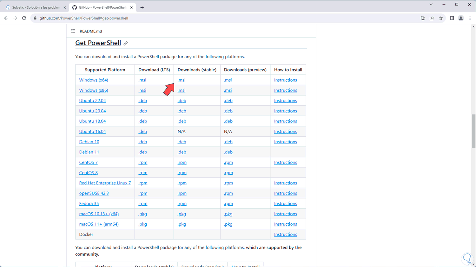The width and height of the screenshot is (476, 267).
Task: Download the preview .rpm for CentOS 8
Action: [x=228, y=173]
